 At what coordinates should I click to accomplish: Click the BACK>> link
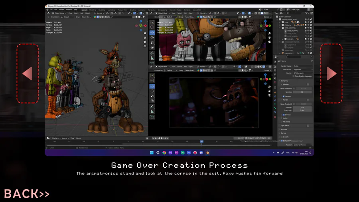[27, 194]
